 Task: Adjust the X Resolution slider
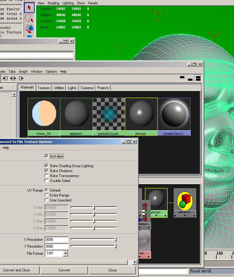pos(116,239)
